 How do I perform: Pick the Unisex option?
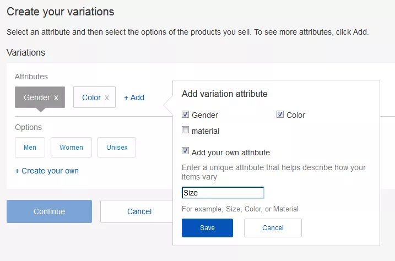[116, 148]
